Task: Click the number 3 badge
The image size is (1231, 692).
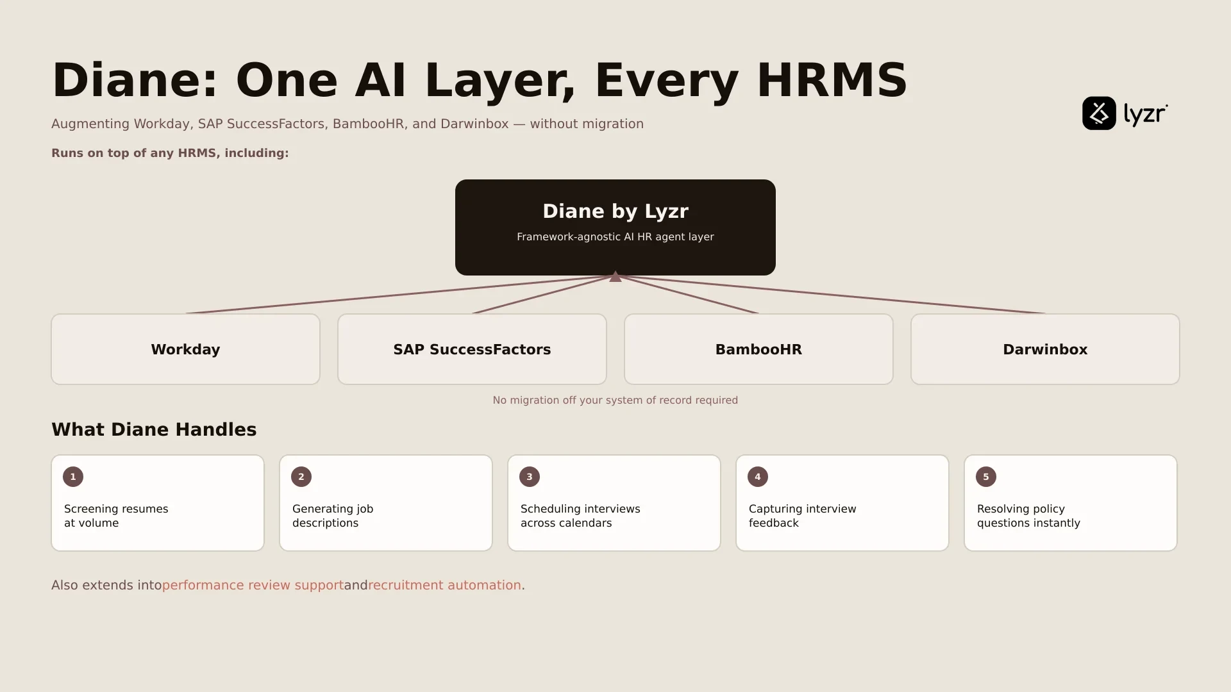Action: point(530,477)
